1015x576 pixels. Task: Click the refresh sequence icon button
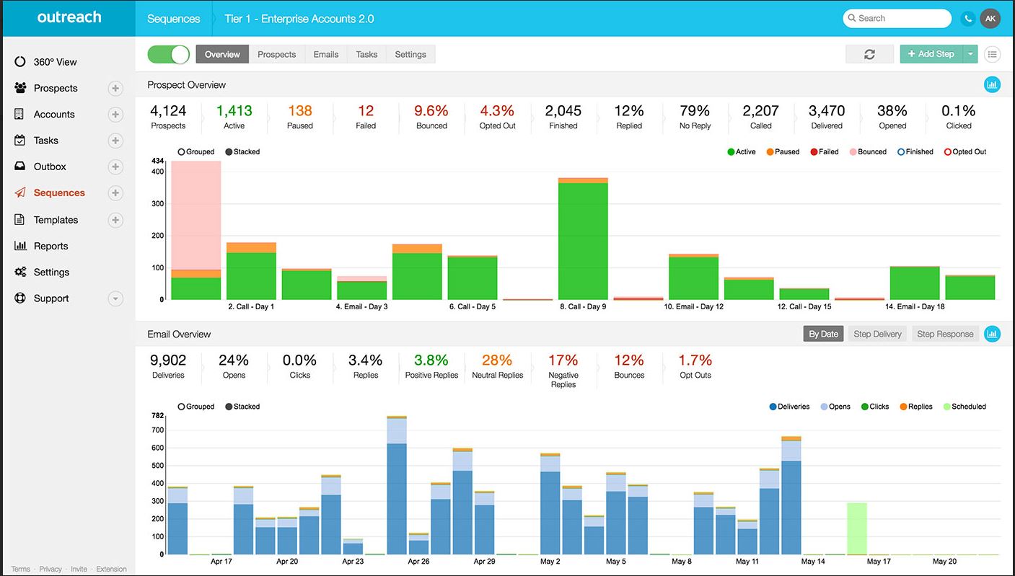(x=869, y=54)
